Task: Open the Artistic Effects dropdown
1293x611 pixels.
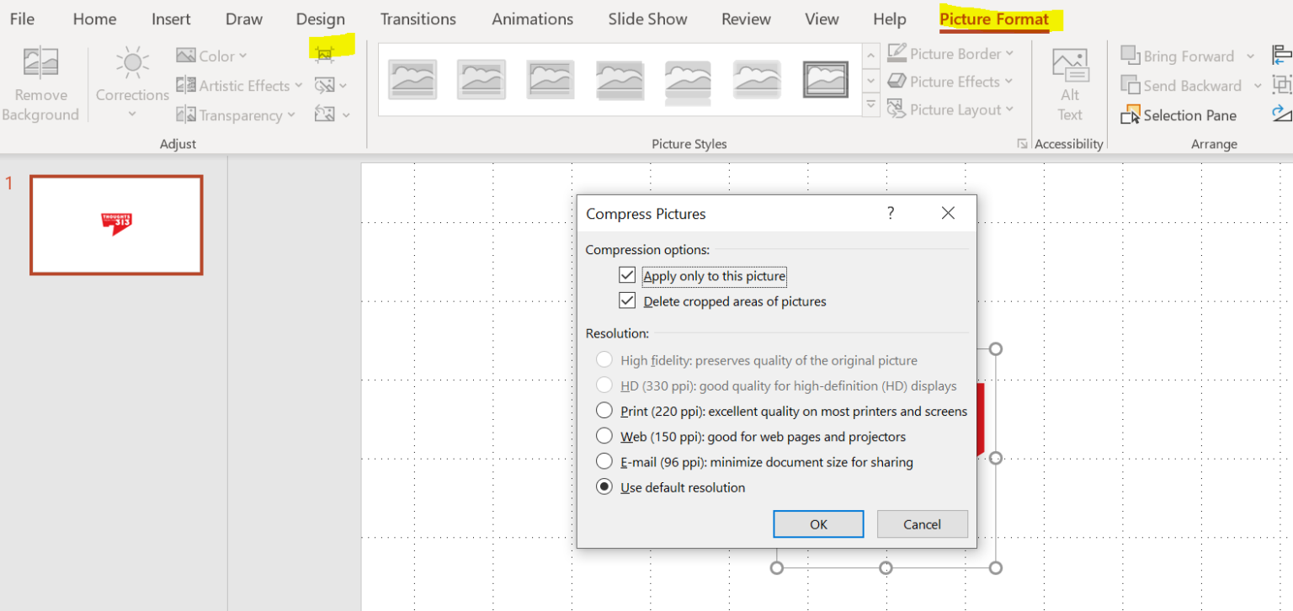Action: [x=239, y=85]
